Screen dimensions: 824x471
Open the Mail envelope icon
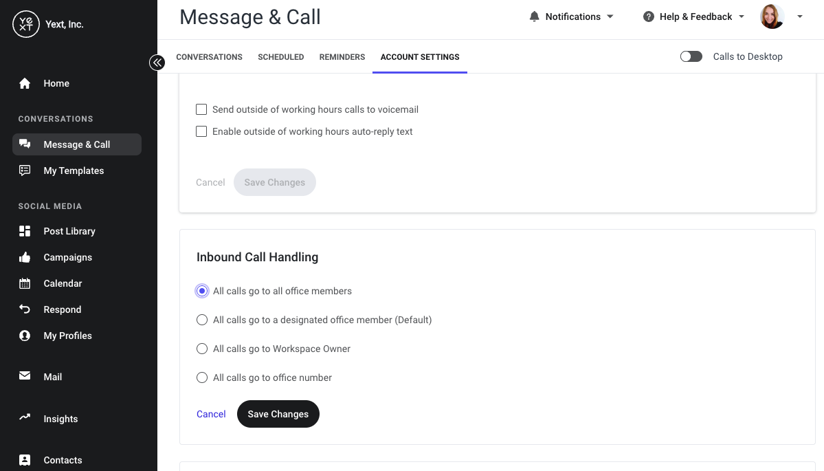coord(25,376)
